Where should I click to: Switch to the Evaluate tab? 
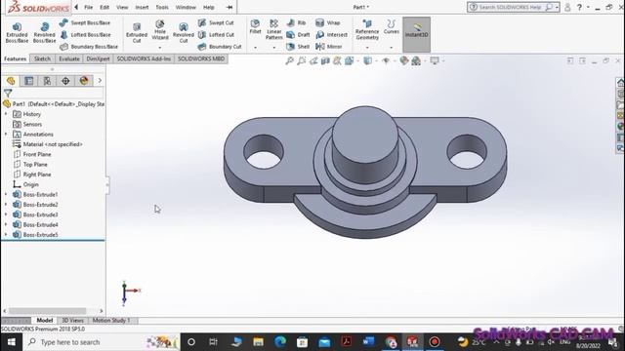tap(69, 58)
